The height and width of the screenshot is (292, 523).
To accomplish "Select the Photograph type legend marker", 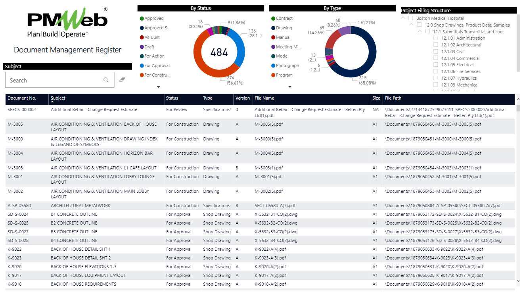I will (273, 66).
